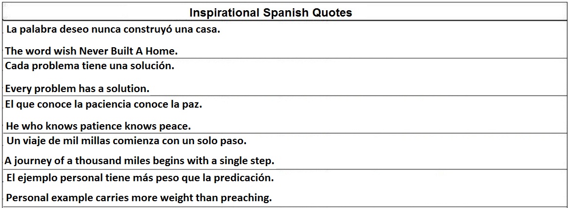569x208 pixels.
Task: Select the line 'Cada problema tiene una solución'
Action: pyautogui.click(x=90, y=66)
